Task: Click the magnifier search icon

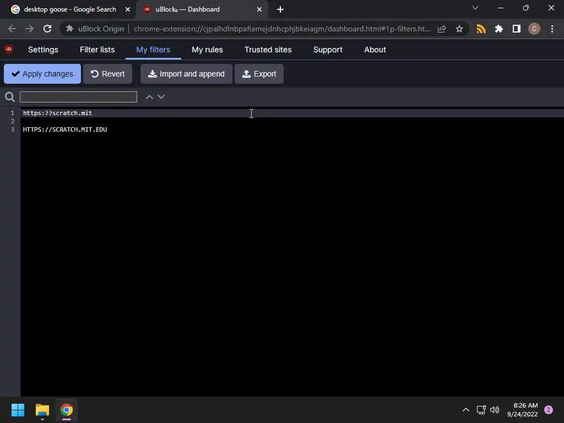Action: coord(10,97)
